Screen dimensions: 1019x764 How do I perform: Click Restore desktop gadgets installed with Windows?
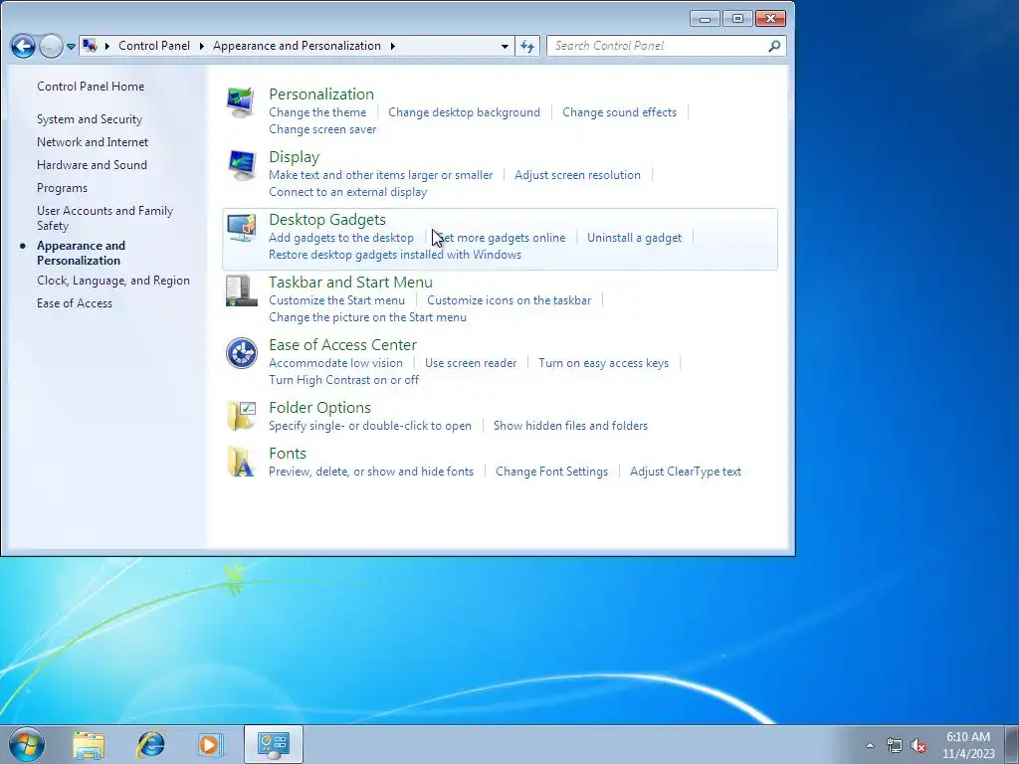point(394,255)
